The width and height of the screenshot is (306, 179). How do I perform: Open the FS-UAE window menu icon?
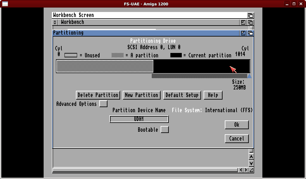click(x=5, y=4)
